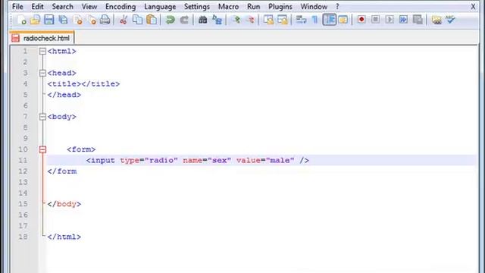The width and height of the screenshot is (485, 273).
Task: Collapse the form fold on line 10
Action: coord(42,149)
